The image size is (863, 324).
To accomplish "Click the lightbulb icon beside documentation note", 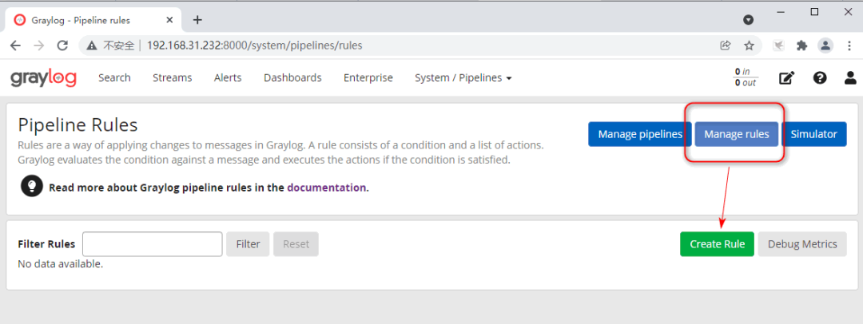I will [31, 187].
